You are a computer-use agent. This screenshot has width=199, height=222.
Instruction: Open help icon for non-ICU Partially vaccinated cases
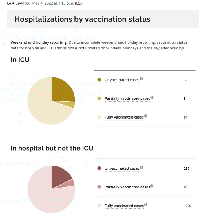[152, 186]
